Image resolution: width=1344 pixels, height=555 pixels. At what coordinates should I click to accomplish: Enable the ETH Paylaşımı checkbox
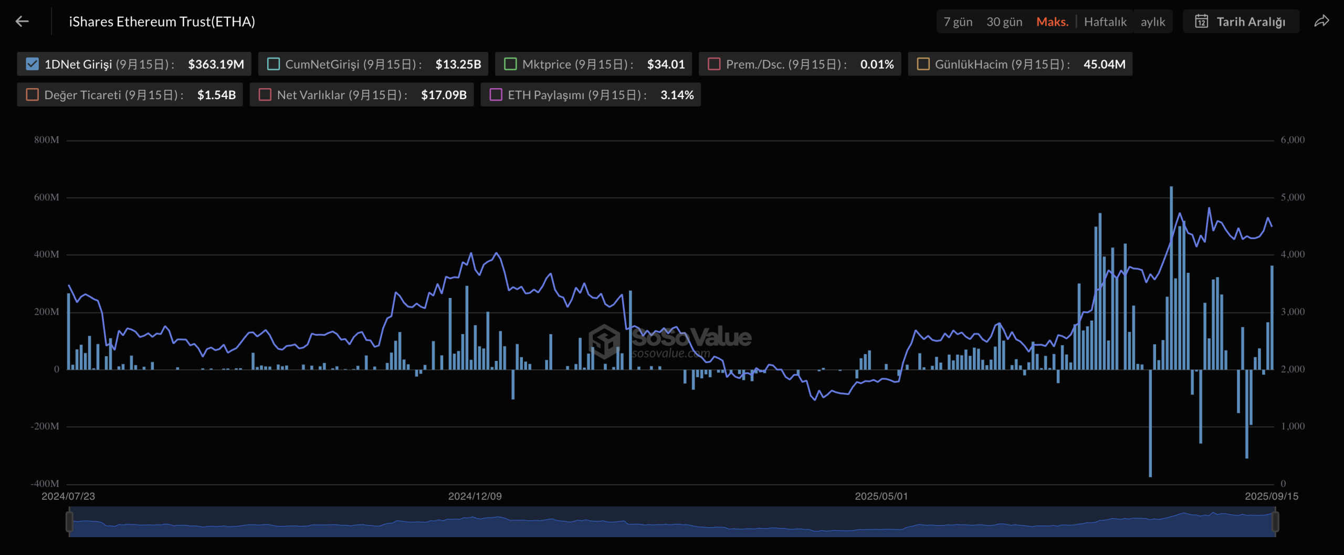coord(496,94)
